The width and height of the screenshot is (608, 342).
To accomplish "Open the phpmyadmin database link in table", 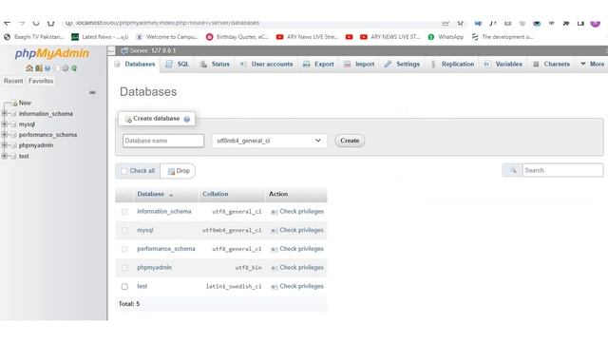I will click(x=154, y=268).
